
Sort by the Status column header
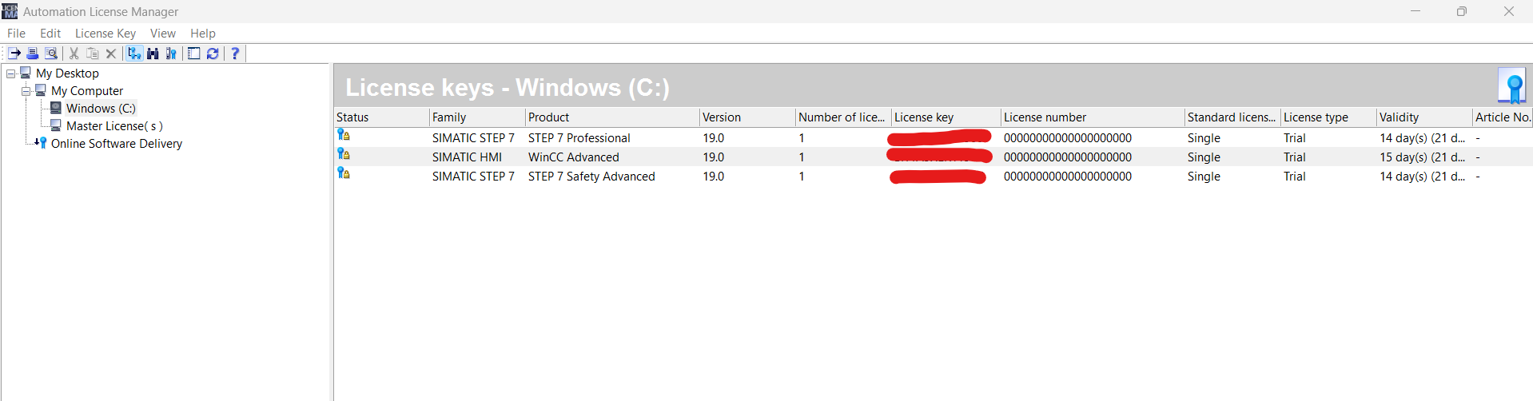[381, 117]
